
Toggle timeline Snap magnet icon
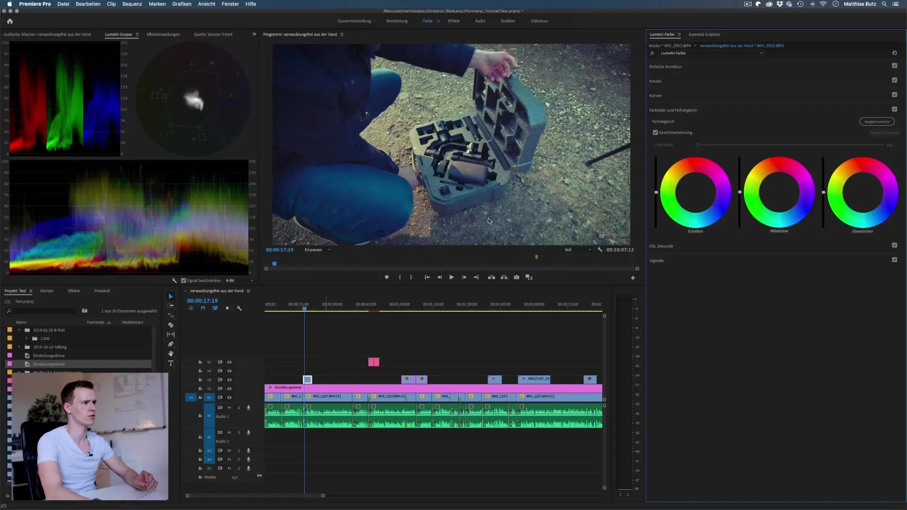point(203,308)
